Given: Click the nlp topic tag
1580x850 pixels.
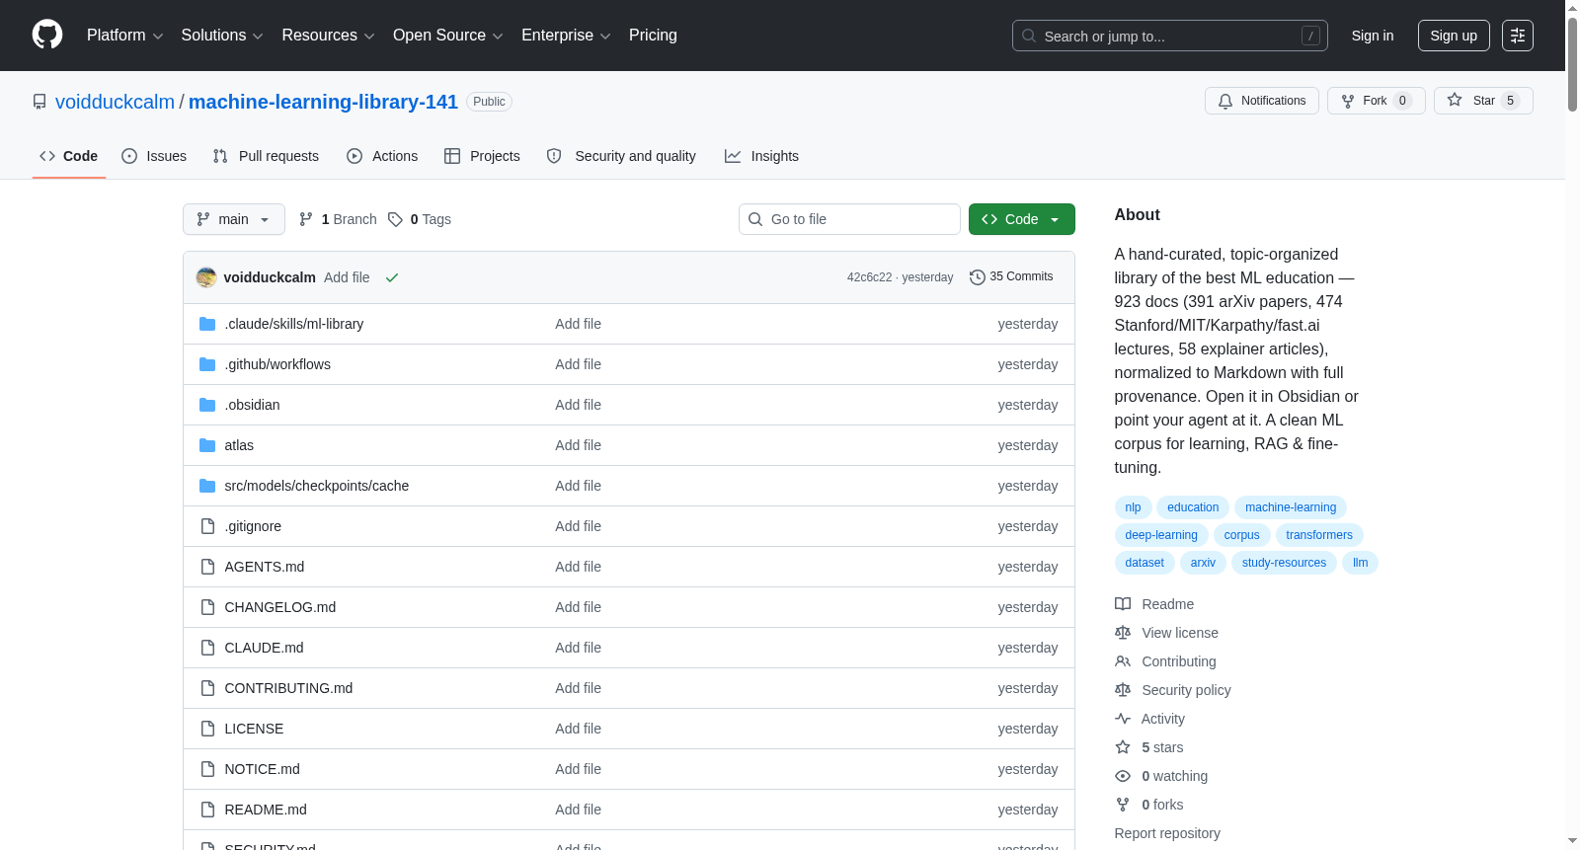Looking at the screenshot, I should point(1133,507).
